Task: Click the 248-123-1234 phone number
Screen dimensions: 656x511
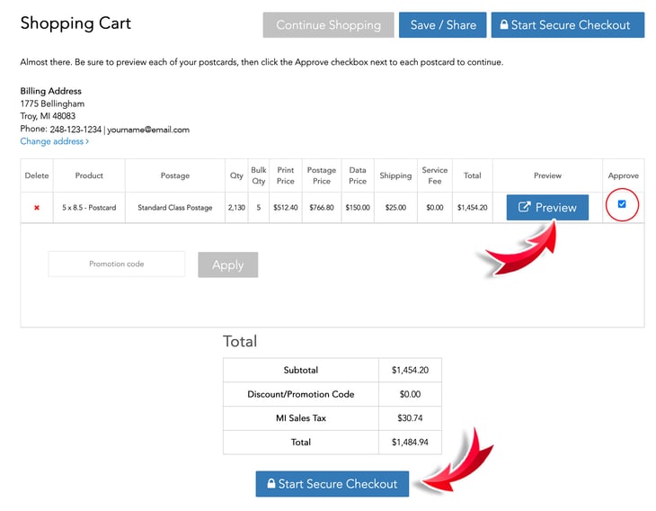Action: click(75, 130)
